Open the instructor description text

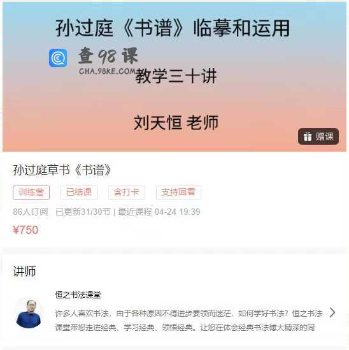(x=189, y=321)
